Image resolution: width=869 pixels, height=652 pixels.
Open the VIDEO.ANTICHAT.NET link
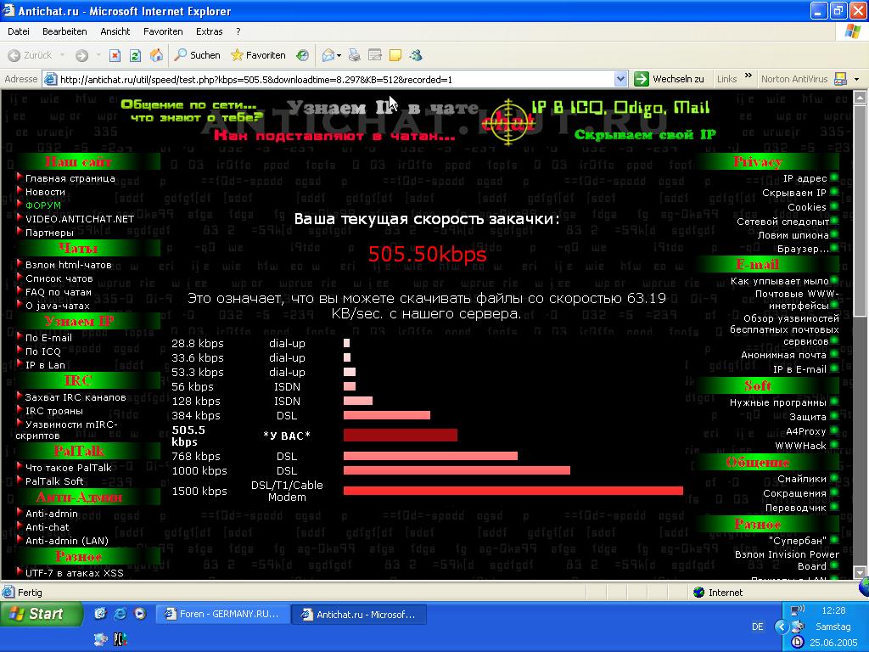coord(80,219)
